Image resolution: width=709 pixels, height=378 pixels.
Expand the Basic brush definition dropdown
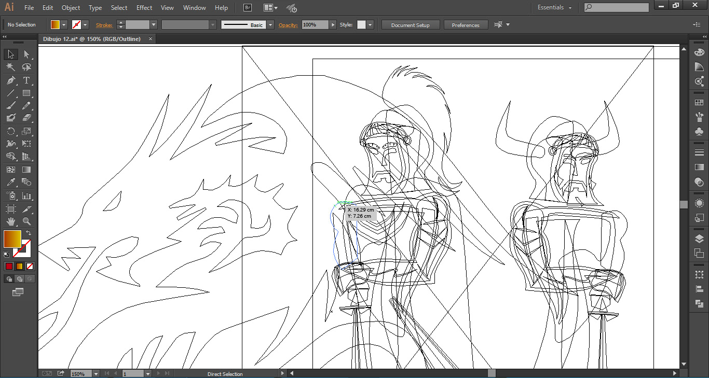click(270, 25)
